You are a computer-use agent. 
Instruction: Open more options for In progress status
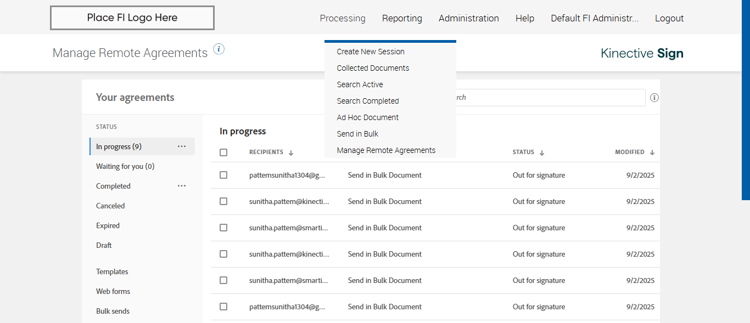coord(182,146)
